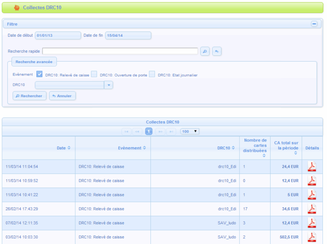The height and width of the screenshot is (244, 327).
Task: Open PDF details for 11/03/14 10:59:52 row
Action: click(x=312, y=180)
